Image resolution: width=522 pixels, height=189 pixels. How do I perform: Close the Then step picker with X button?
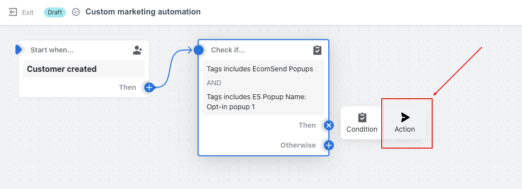tap(329, 126)
